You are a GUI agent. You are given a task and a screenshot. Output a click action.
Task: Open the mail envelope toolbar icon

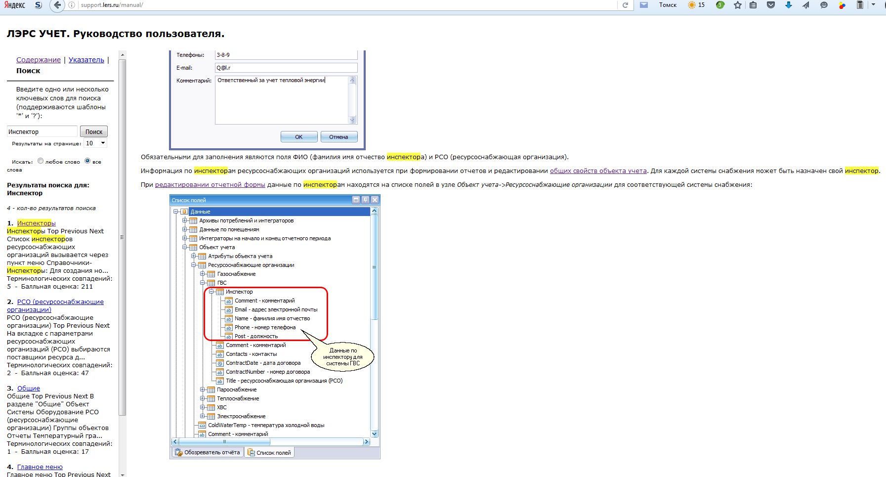coord(644,5)
